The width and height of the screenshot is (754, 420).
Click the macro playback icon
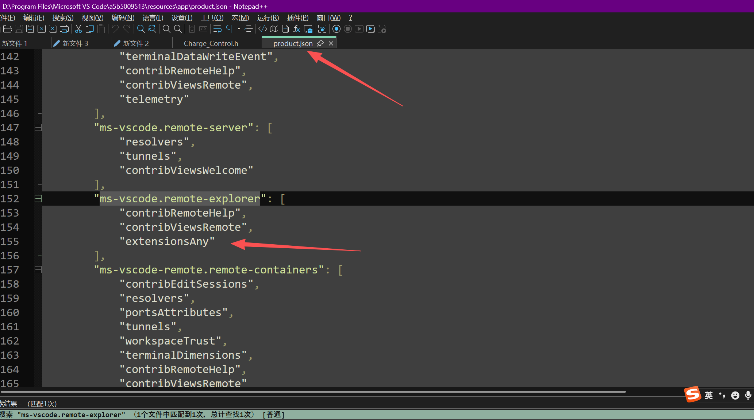359,29
